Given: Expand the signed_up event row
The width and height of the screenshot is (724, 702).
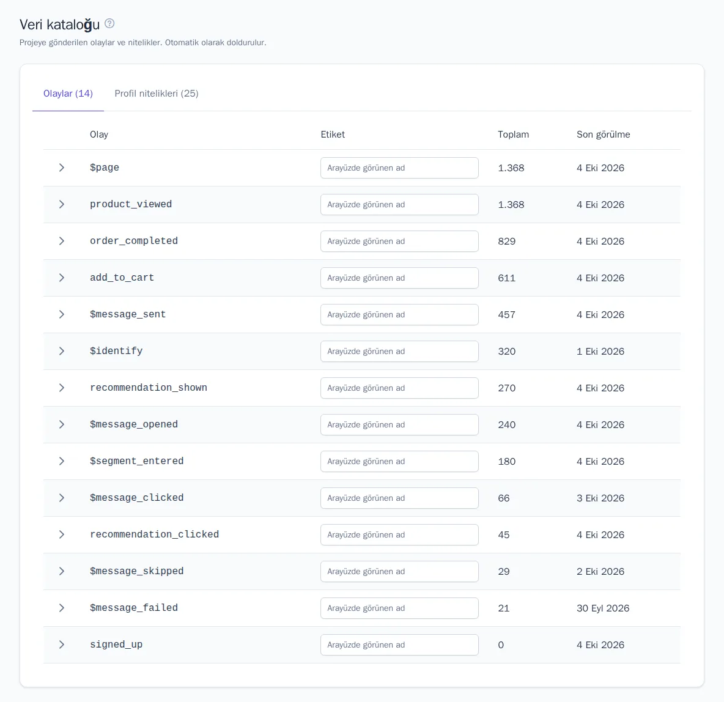Looking at the screenshot, I should pyautogui.click(x=61, y=645).
